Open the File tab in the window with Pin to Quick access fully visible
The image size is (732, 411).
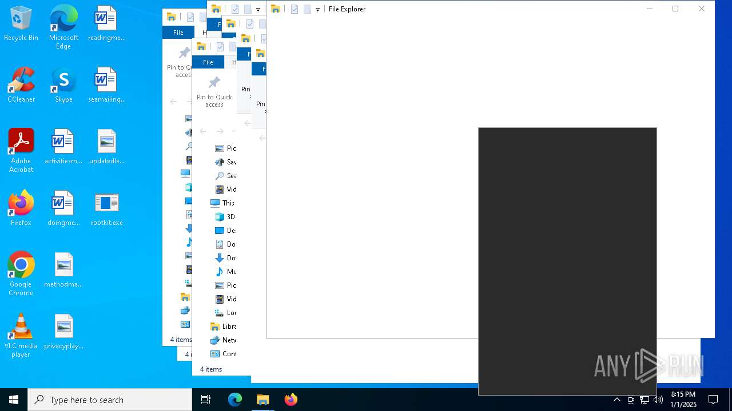coord(208,62)
